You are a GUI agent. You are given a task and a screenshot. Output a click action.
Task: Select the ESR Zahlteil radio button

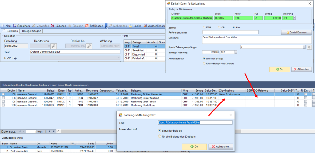(x=204, y=27)
